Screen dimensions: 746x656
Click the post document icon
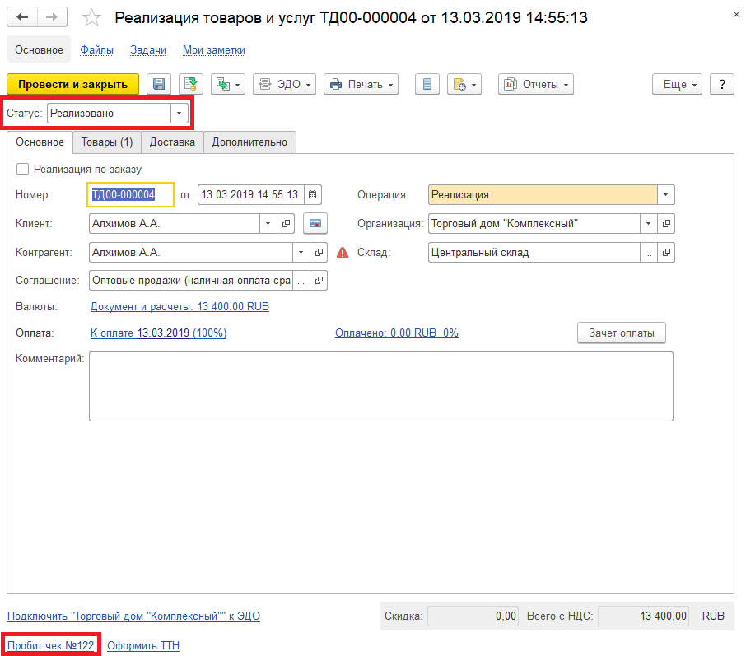tap(191, 84)
